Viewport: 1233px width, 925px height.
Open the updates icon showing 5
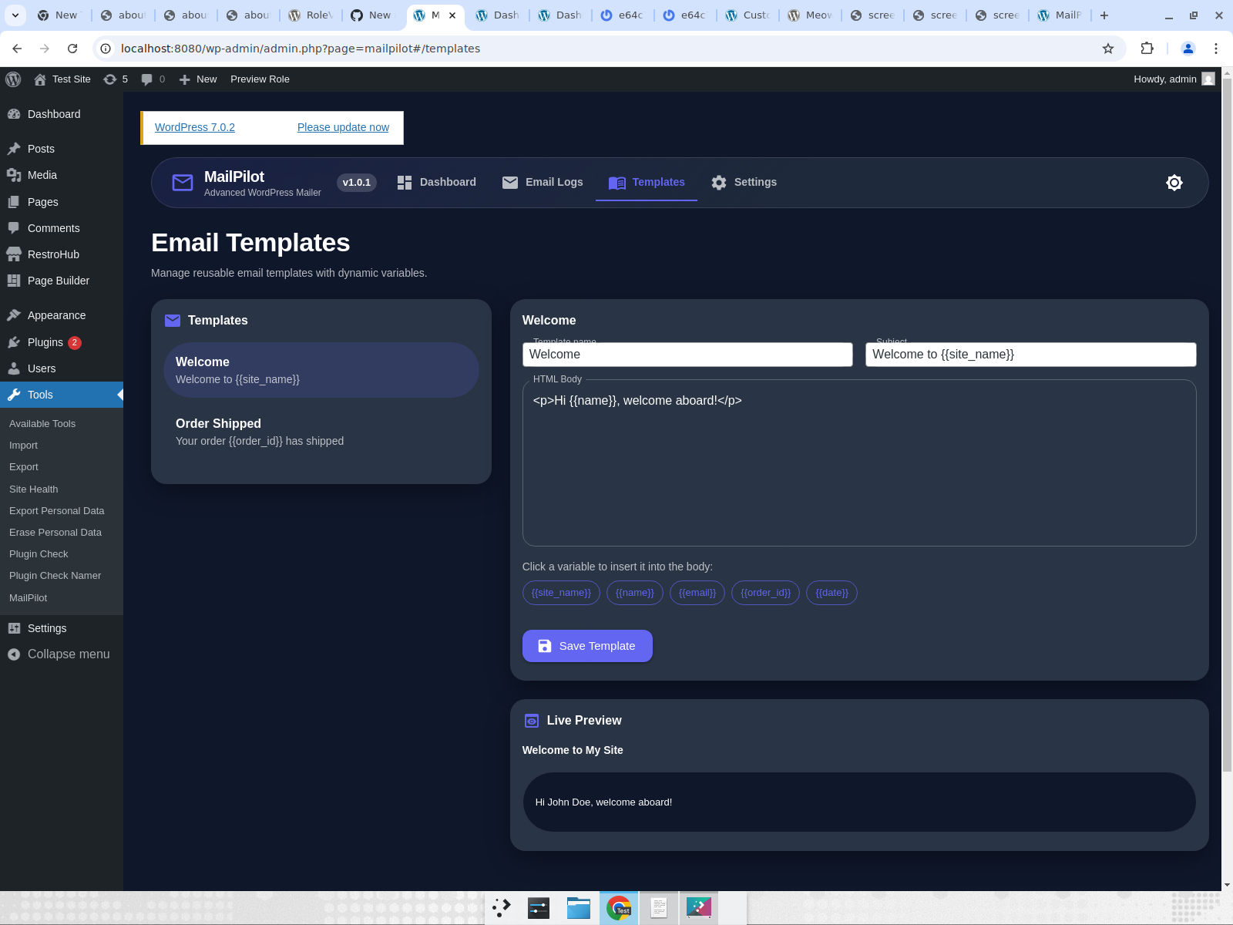[x=116, y=79]
